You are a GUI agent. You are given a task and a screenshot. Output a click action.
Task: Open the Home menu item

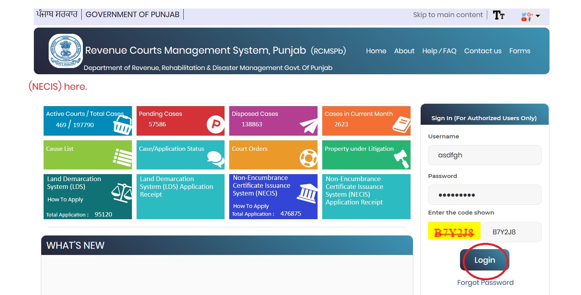pos(376,51)
